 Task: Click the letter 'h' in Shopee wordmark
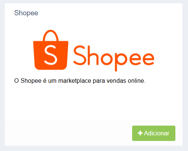93,55
